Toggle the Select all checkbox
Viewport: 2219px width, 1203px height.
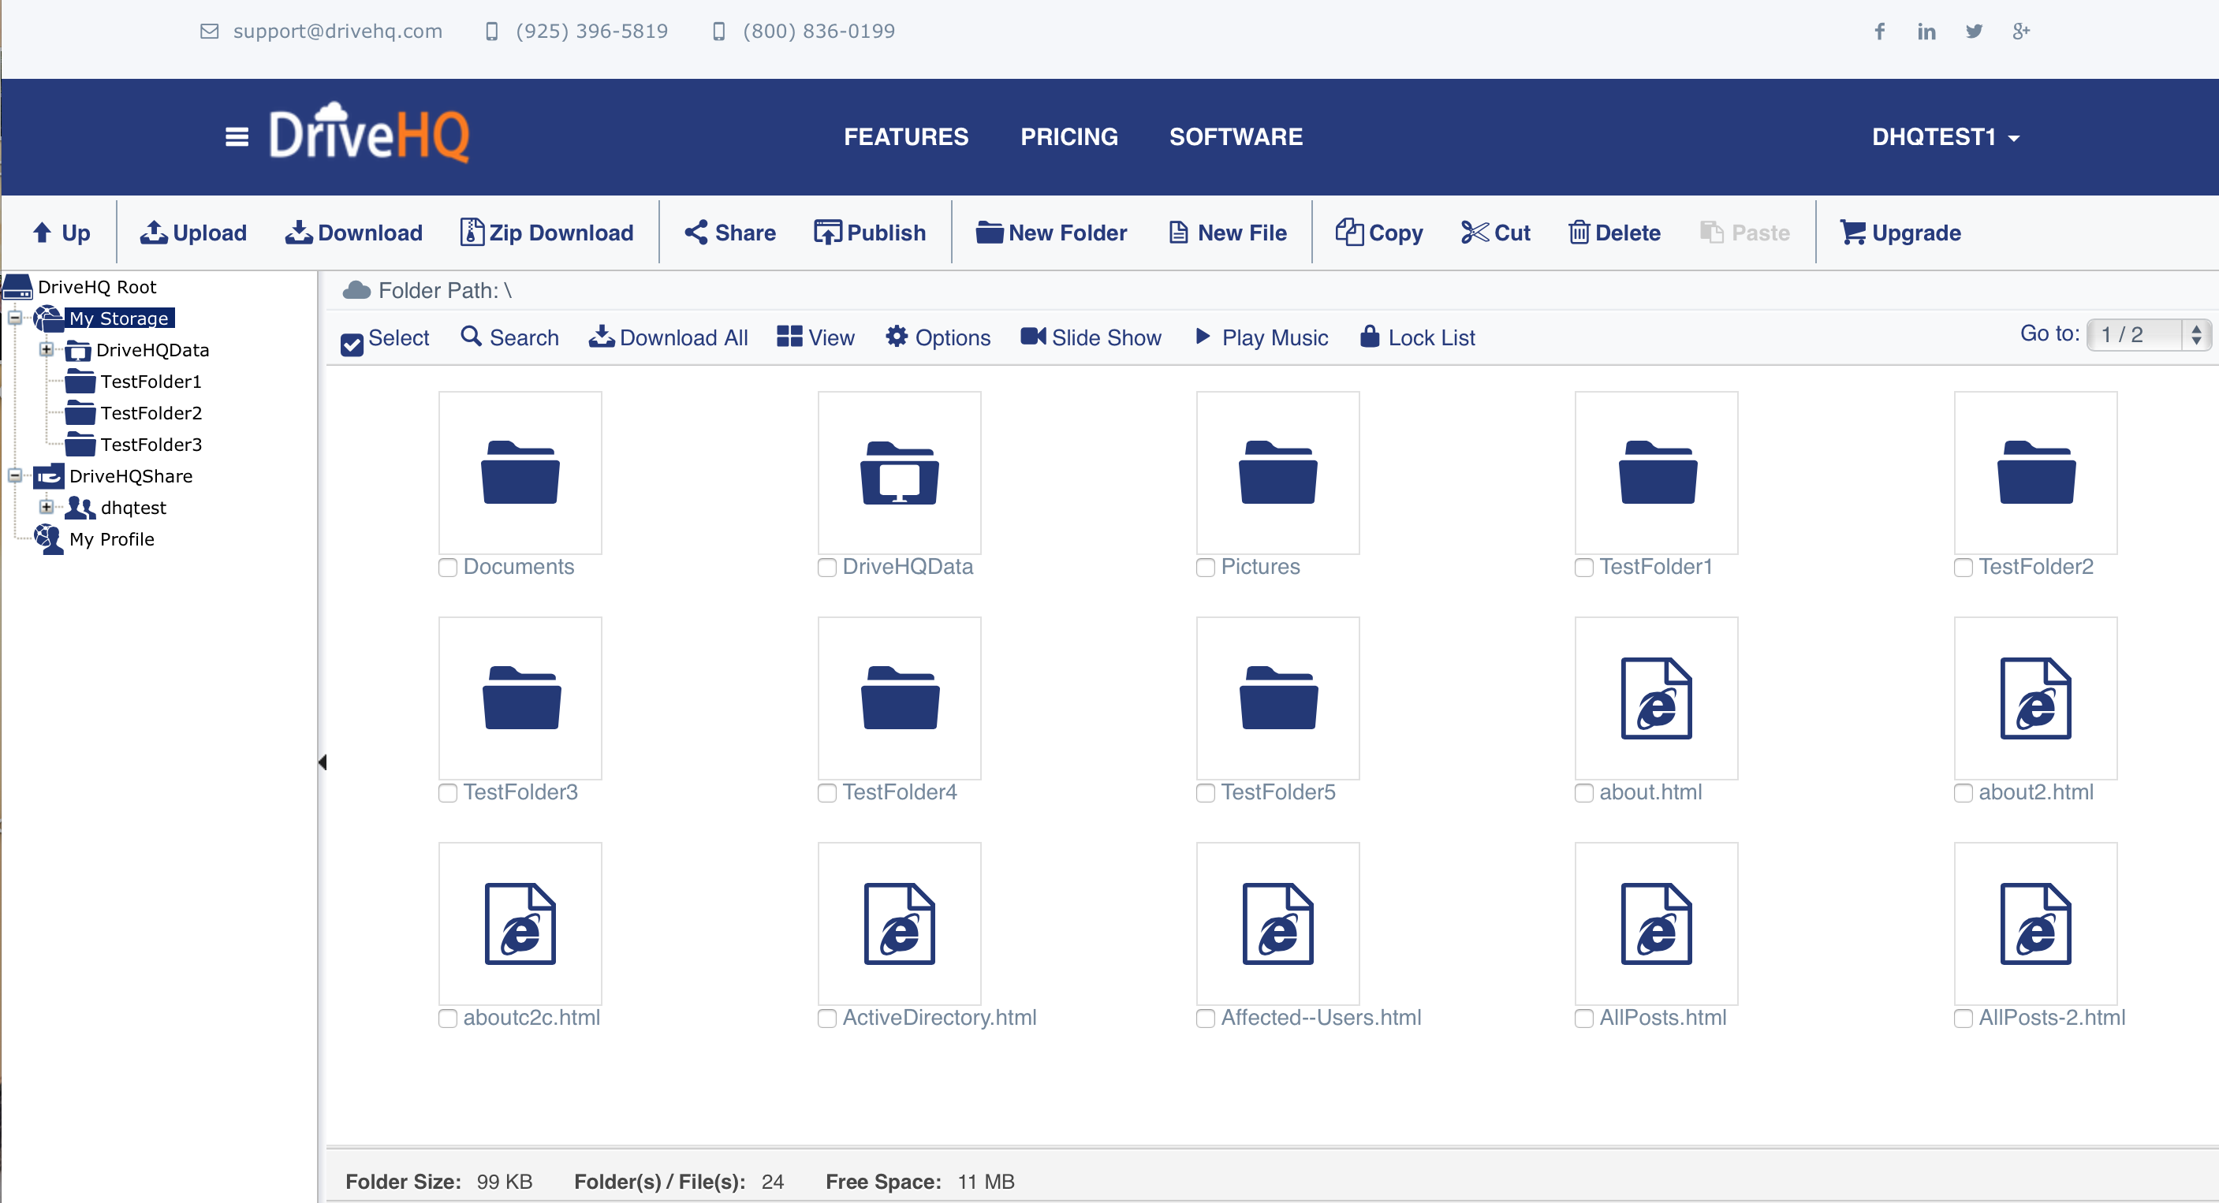click(x=352, y=345)
